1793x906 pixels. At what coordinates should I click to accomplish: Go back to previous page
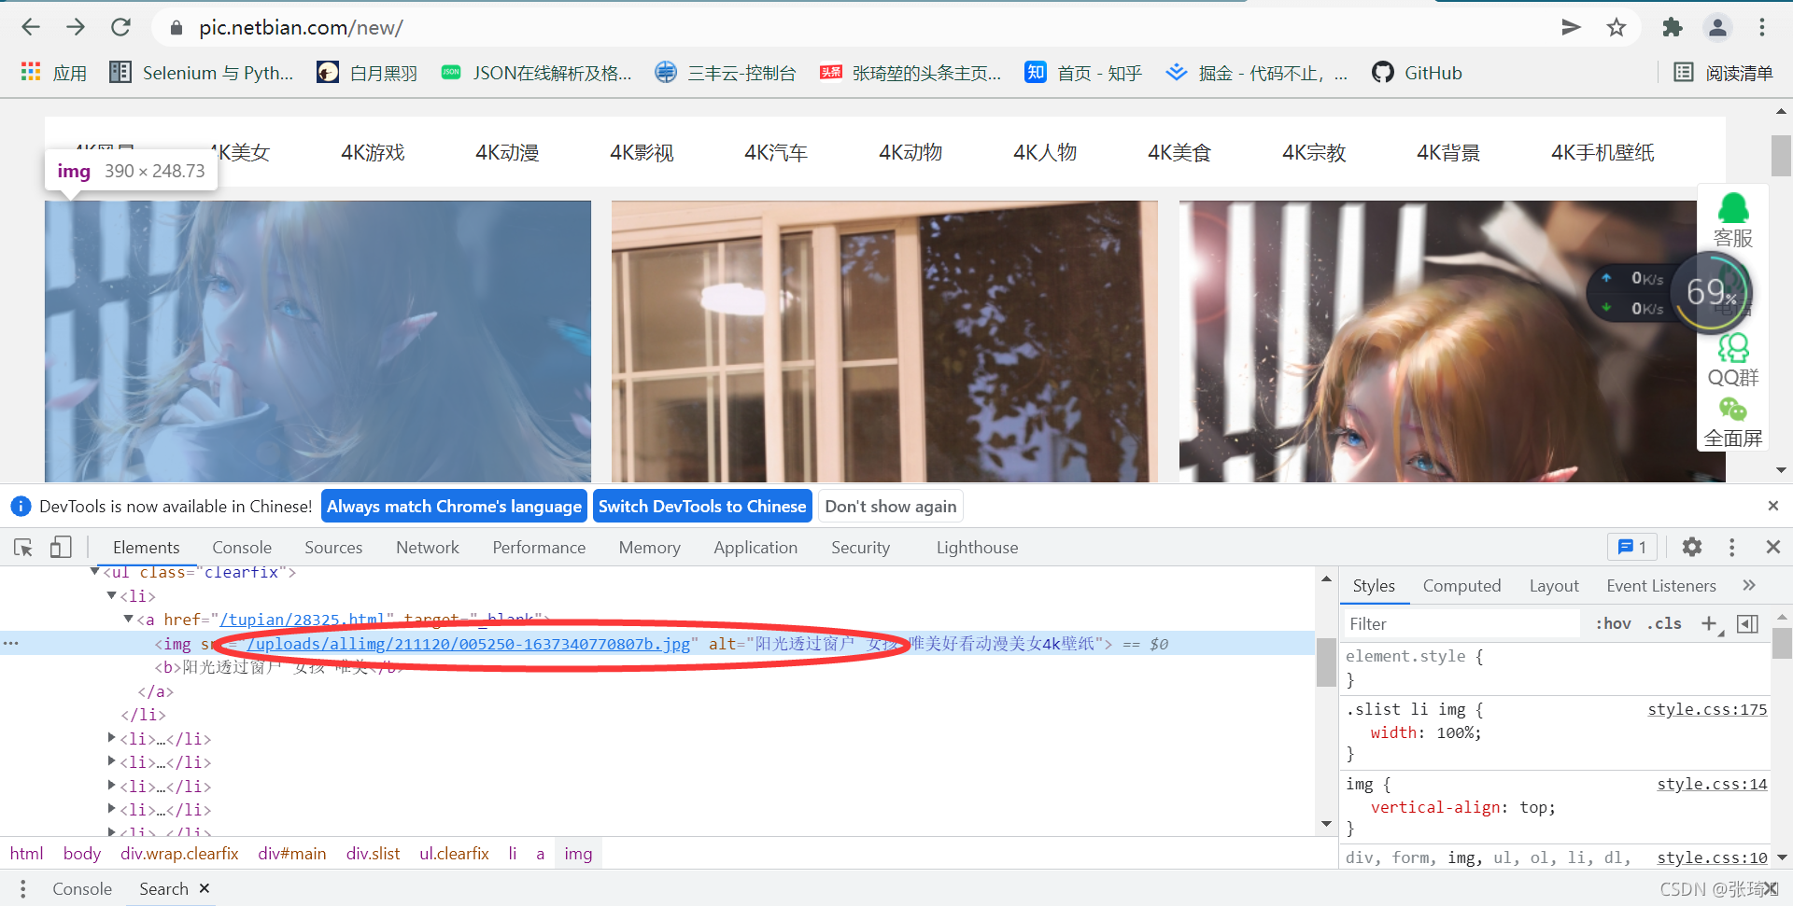pos(31,27)
